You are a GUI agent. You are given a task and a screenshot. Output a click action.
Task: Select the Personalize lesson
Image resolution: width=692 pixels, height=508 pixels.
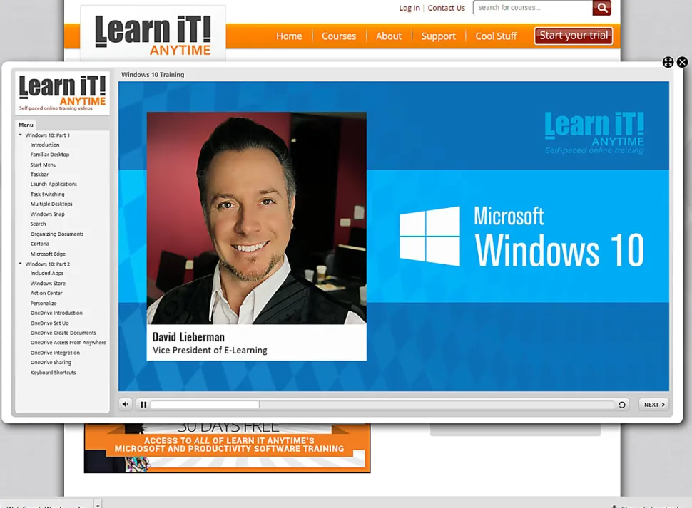click(x=44, y=303)
